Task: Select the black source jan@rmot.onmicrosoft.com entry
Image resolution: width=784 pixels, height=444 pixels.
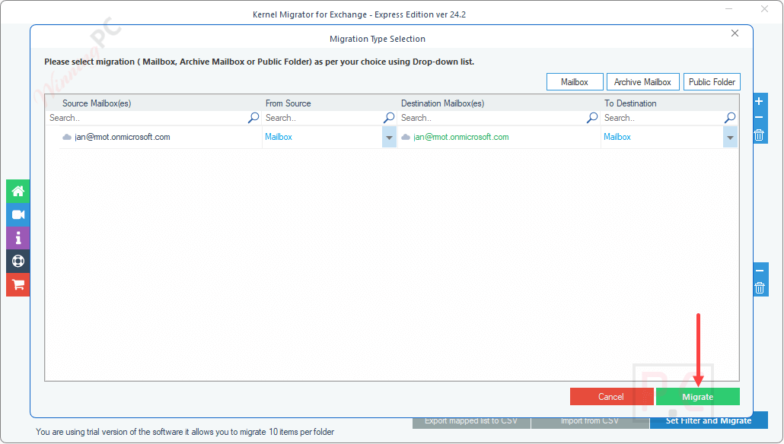Action: [123, 137]
